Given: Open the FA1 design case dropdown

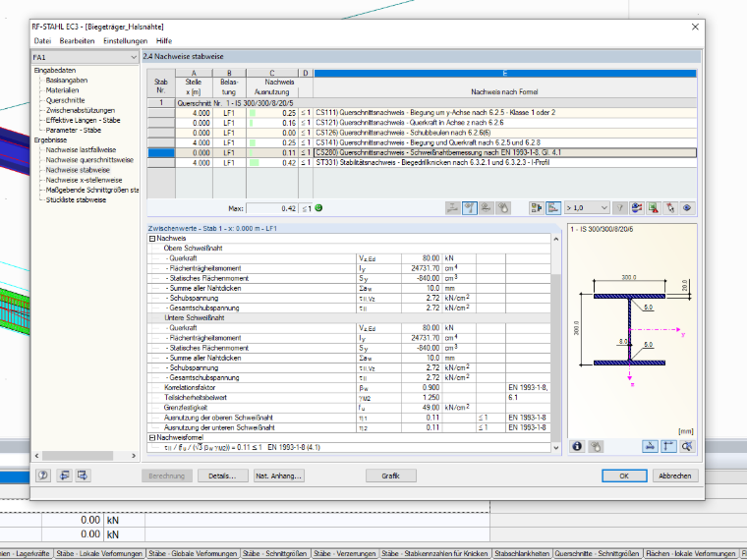Looking at the screenshot, I should pos(134,57).
